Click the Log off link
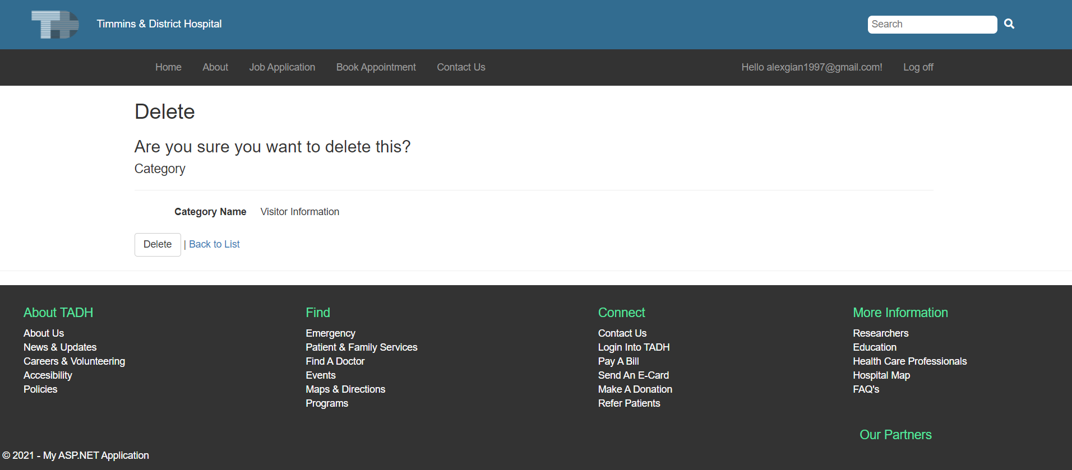 click(x=918, y=67)
